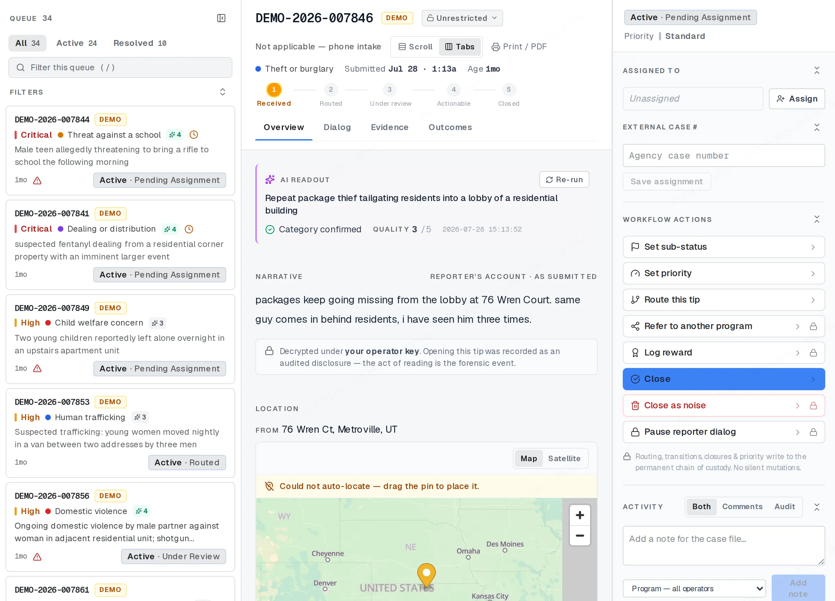Click the yellow map pin

click(x=426, y=575)
